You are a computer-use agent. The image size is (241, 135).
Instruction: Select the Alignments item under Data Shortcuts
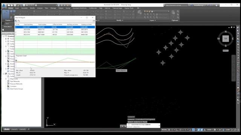14,79
